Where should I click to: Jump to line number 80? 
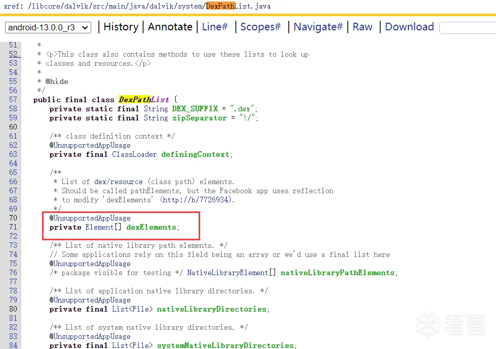[x=13, y=309]
